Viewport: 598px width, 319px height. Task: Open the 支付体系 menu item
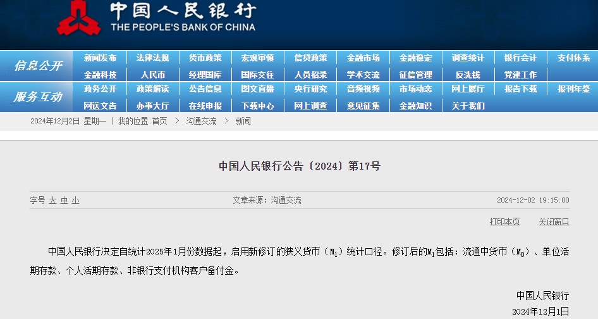(x=573, y=58)
